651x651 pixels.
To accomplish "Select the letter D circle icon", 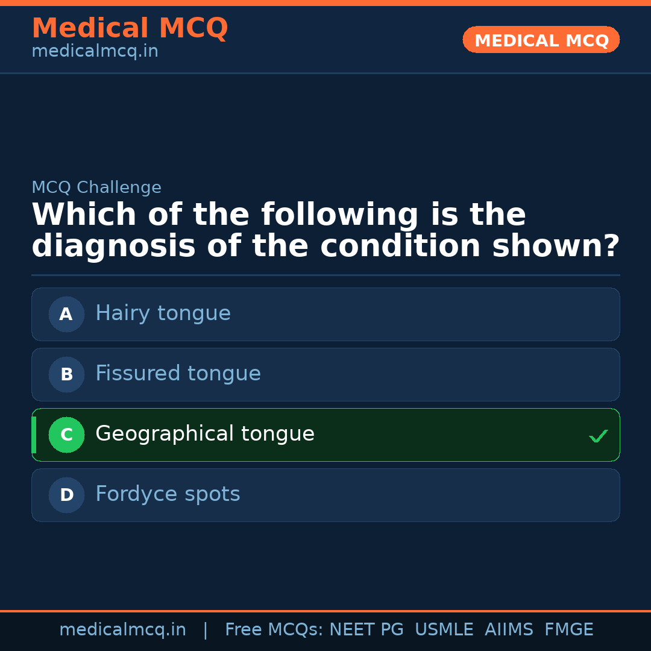I will (66, 495).
